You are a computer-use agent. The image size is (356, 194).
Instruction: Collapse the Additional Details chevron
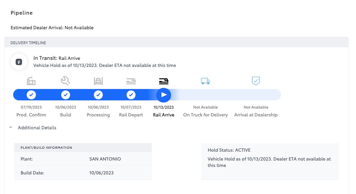[11, 127]
